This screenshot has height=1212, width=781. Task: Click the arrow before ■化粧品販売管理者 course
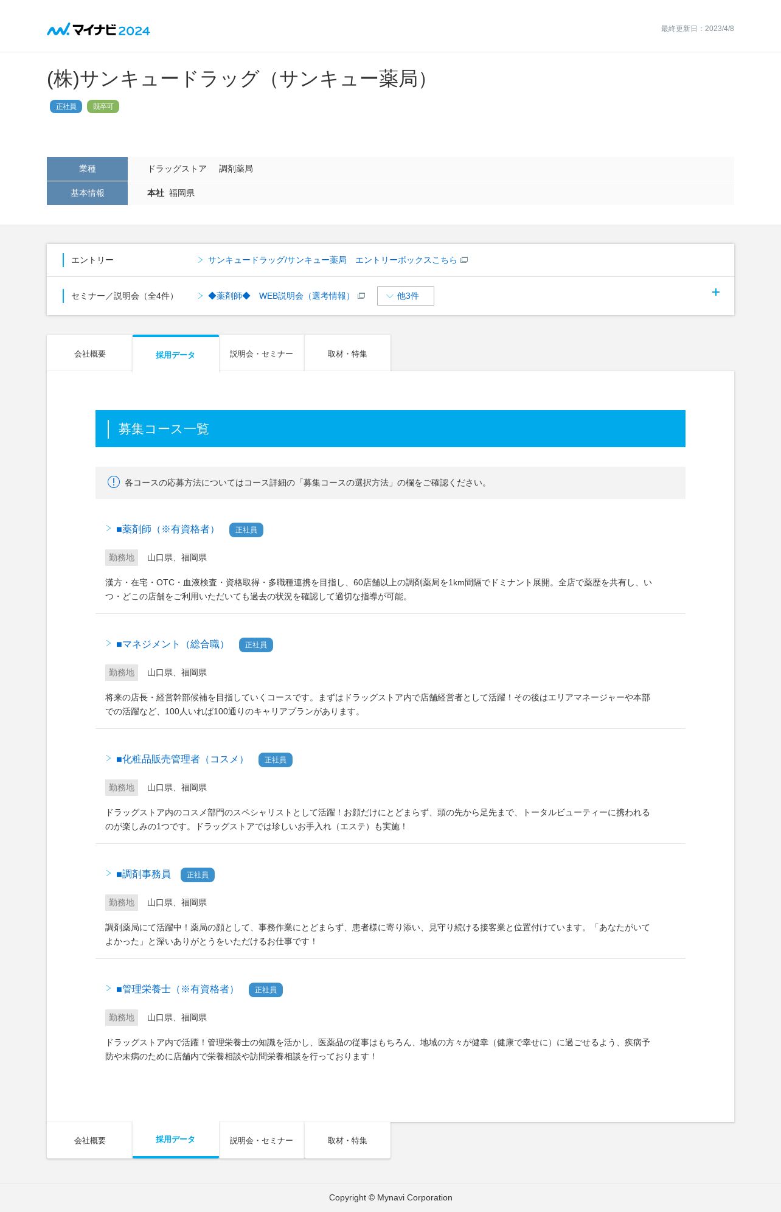[108, 759]
